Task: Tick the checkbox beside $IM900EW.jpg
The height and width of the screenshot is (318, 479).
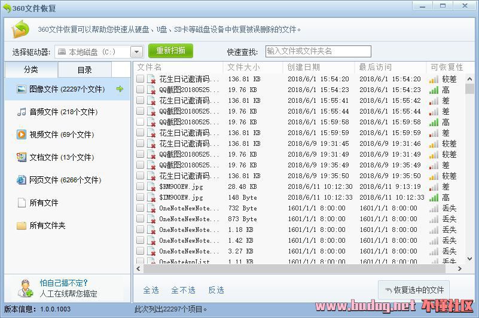Action: [x=140, y=197]
